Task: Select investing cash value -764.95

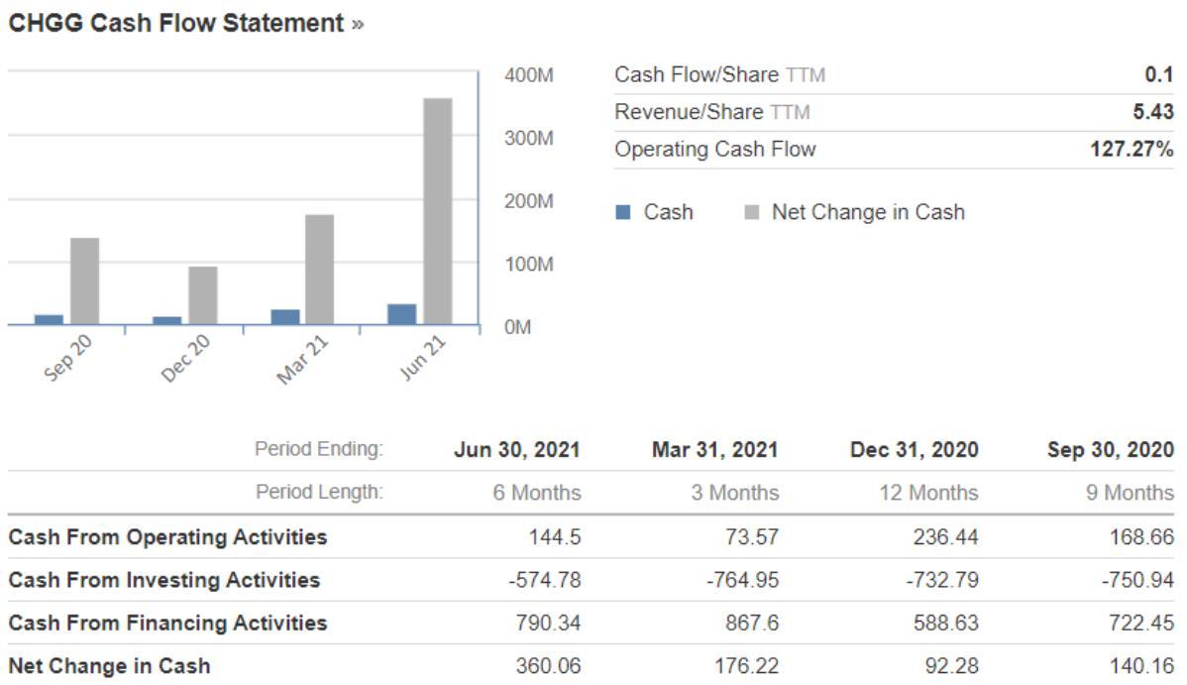Action: (x=743, y=581)
